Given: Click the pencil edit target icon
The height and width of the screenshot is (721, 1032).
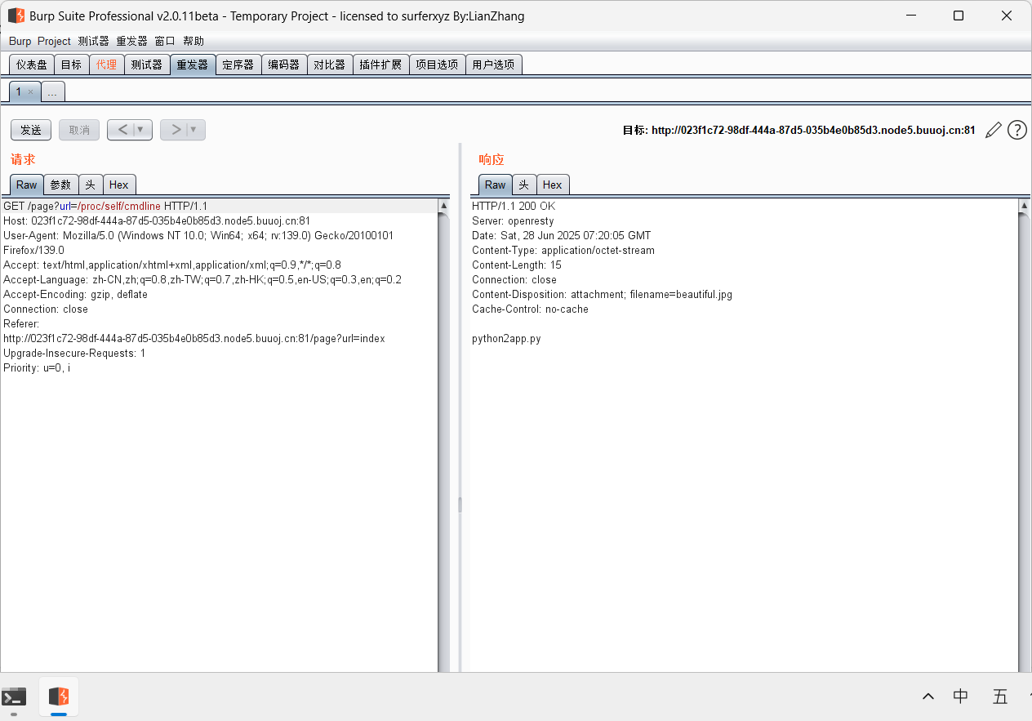Looking at the screenshot, I should (994, 130).
